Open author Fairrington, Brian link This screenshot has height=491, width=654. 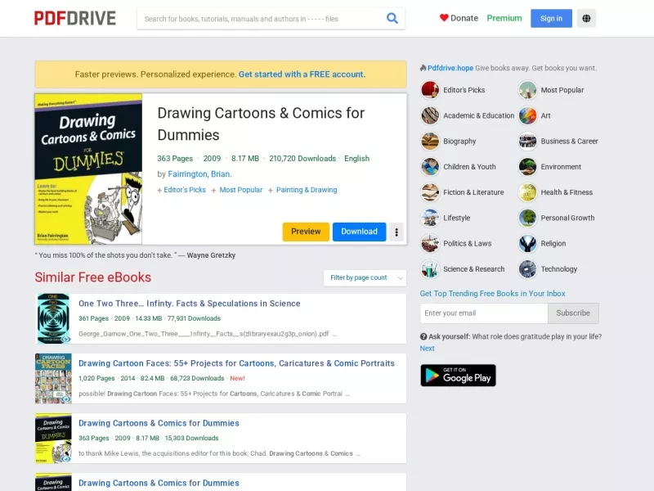click(199, 174)
